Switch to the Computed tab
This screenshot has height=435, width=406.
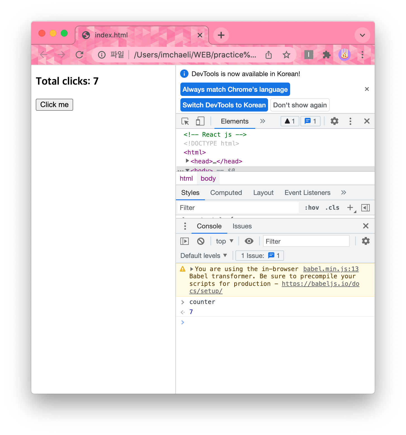click(226, 192)
